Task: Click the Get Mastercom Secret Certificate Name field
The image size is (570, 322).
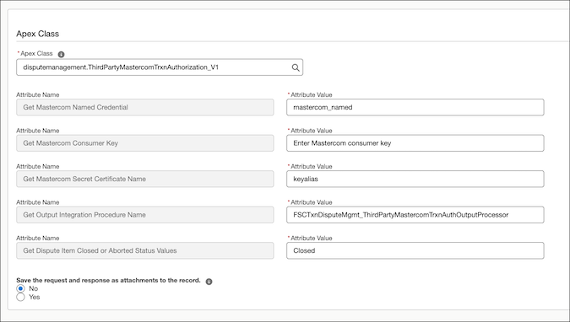Action: [145, 179]
